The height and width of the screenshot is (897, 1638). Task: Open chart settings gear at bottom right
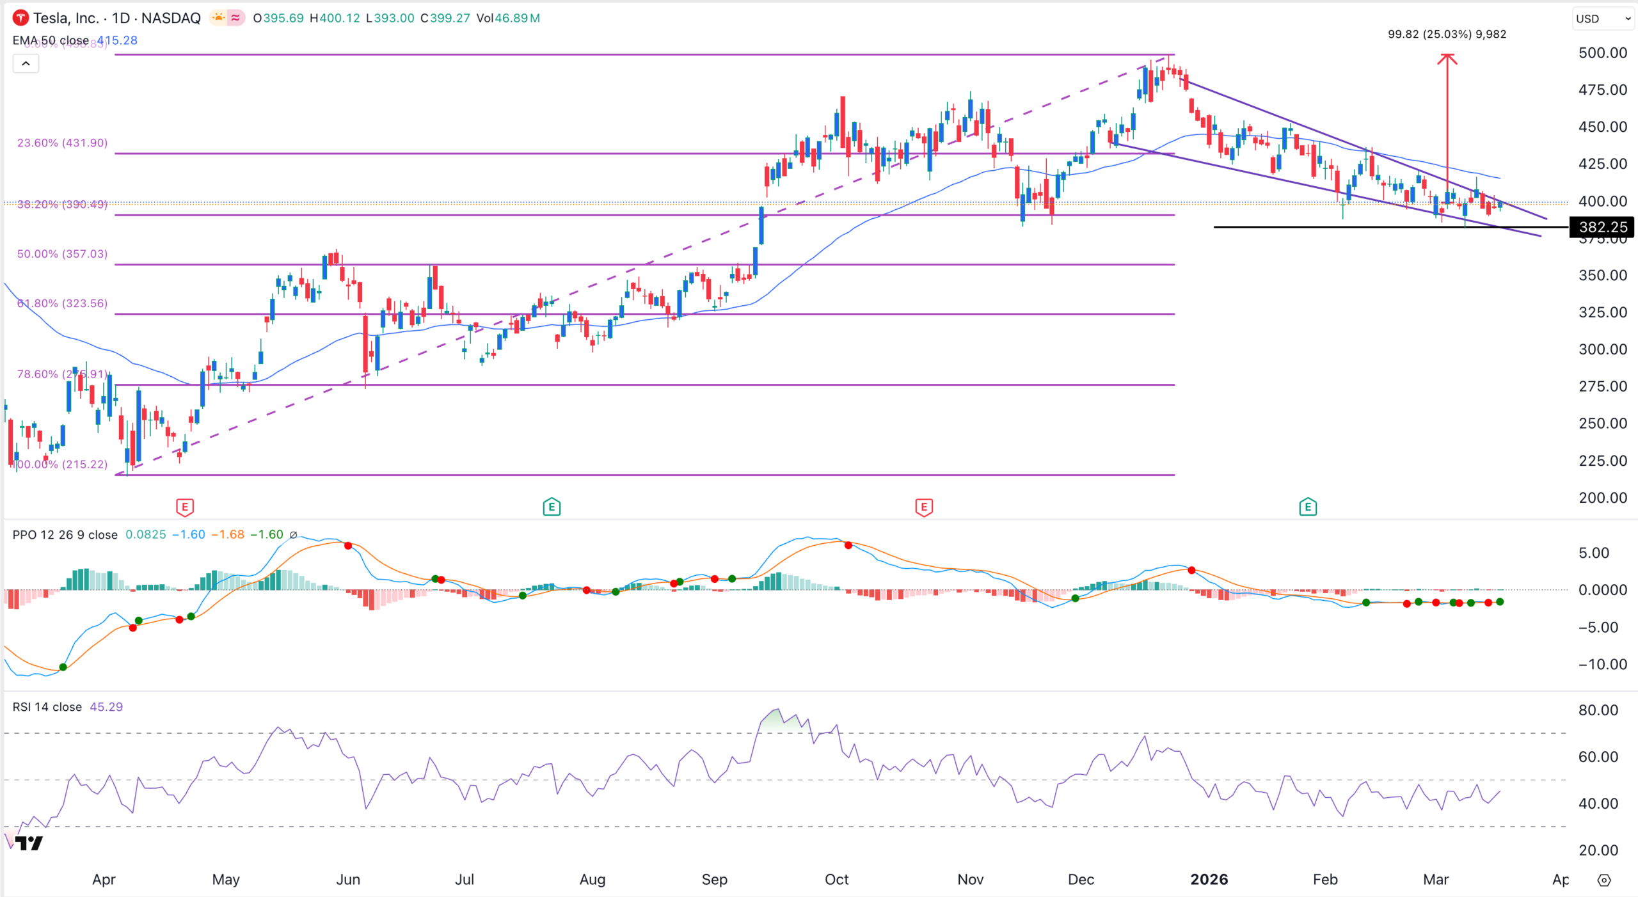[x=1603, y=880]
